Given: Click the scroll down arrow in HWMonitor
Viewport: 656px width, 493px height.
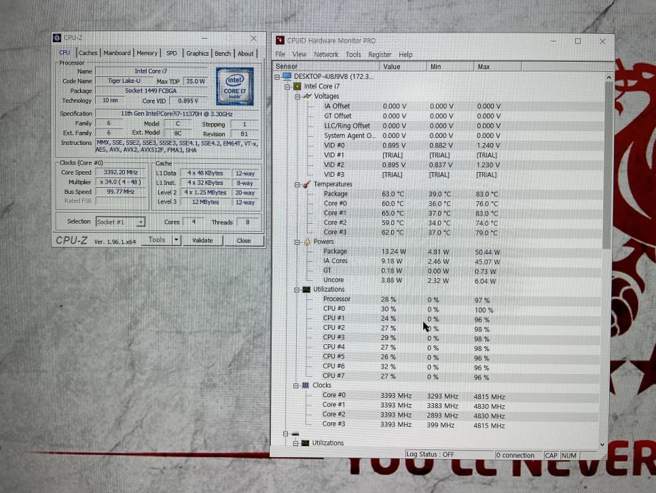Looking at the screenshot, I should [x=602, y=445].
